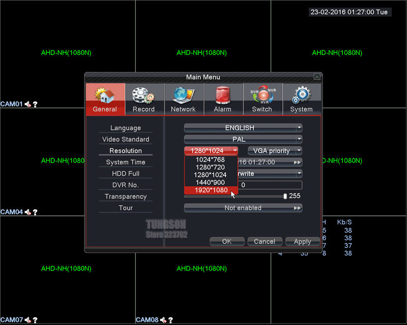Image resolution: width=407 pixels, height=325 pixels.
Task: Click CAM07 question mark status icon
Action: coord(35,320)
